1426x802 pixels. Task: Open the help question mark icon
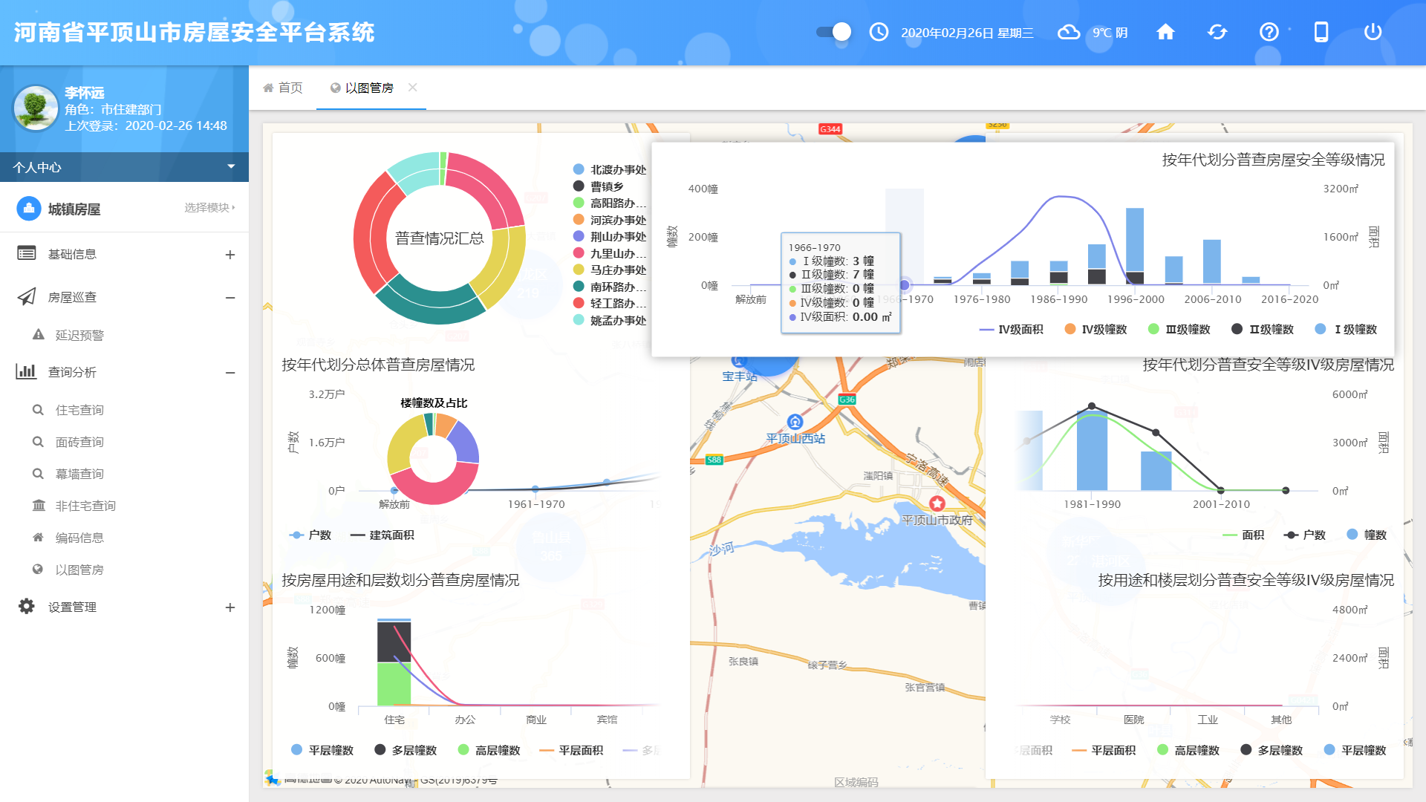pyautogui.click(x=1269, y=32)
